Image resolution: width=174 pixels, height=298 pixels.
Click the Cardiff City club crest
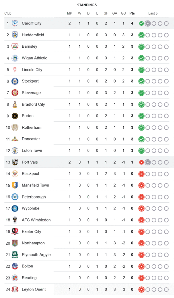point(15,23)
